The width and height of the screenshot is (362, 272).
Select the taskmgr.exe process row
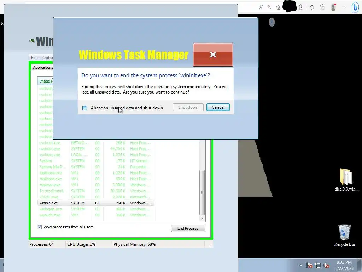(95, 185)
